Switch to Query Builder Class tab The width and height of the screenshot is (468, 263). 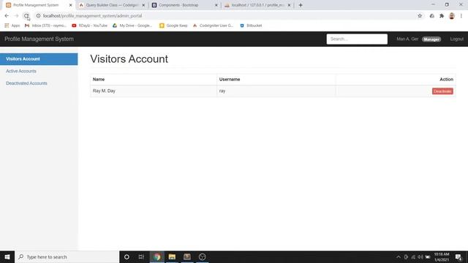pyautogui.click(x=112, y=5)
